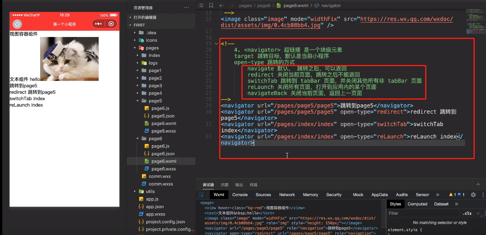The image size is (486, 235).
Task: Toggle the .cls class editor
Action: [467, 213]
